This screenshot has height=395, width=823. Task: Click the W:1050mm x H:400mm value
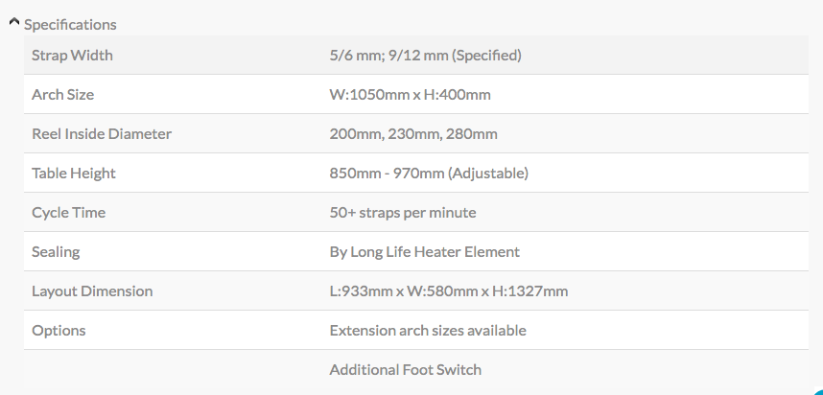(x=410, y=94)
